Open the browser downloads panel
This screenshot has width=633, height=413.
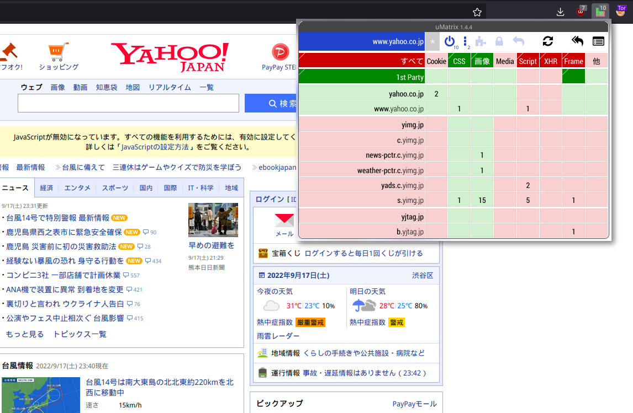point(560,13)
